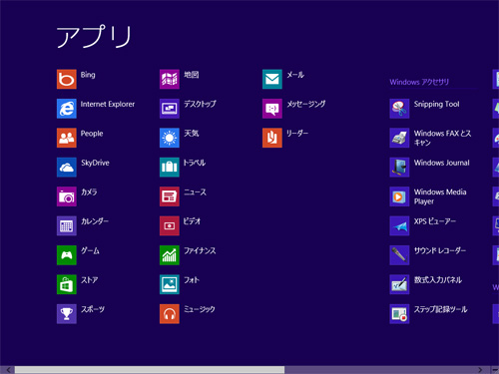
Task: Open Windows Media Player icon
Action: [399, 196]
